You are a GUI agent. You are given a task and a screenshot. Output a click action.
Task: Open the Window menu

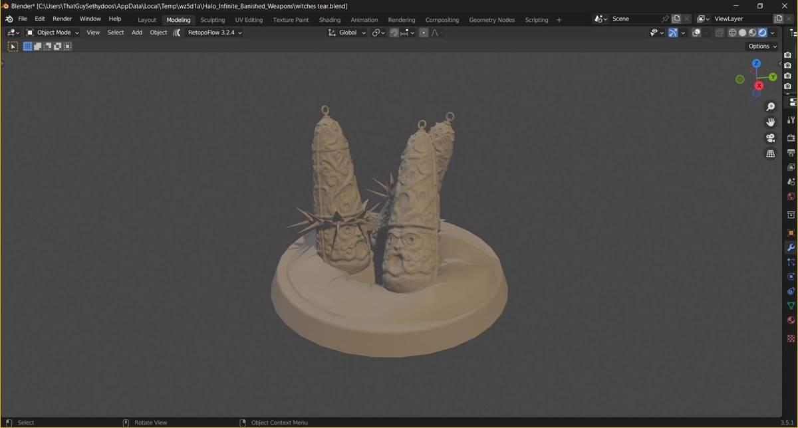click(x=90, y=19)
